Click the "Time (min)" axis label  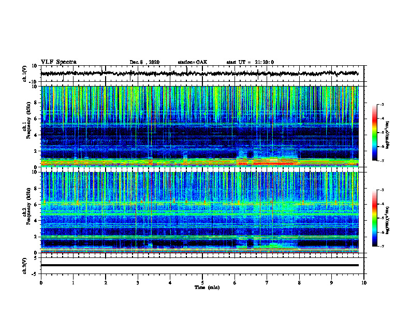[207, 287]
